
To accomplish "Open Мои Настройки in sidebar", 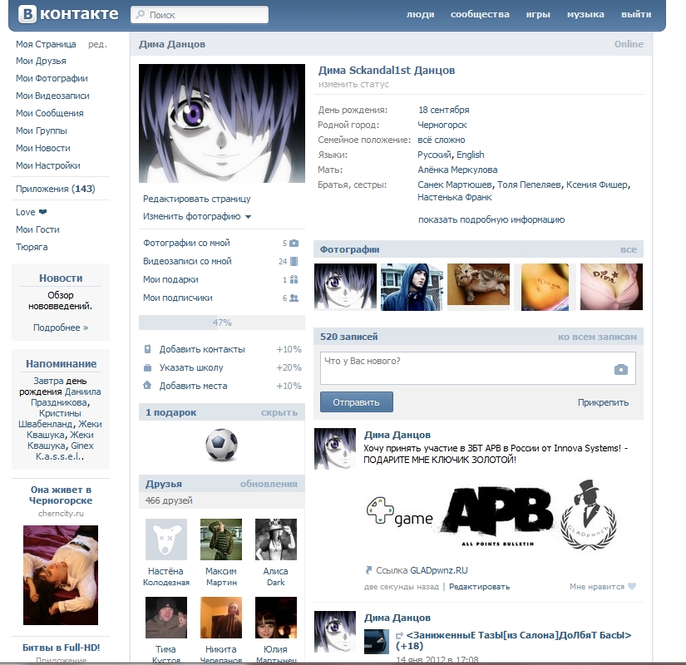I will [48, 165].
